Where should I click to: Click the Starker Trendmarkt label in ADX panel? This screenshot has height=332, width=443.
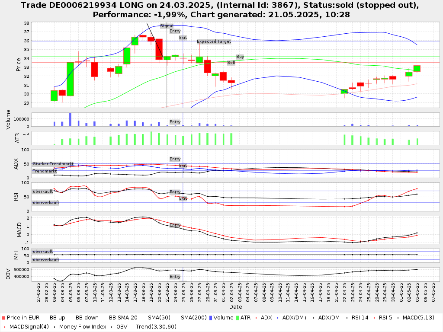[x=53, y=164]
